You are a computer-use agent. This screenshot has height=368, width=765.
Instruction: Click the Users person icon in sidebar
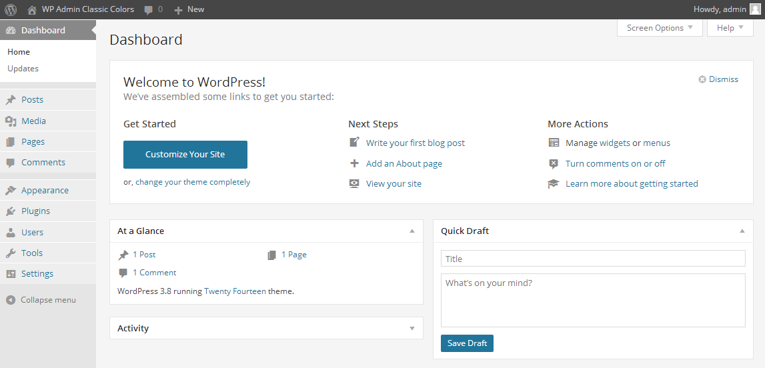(x=11, y=233)
